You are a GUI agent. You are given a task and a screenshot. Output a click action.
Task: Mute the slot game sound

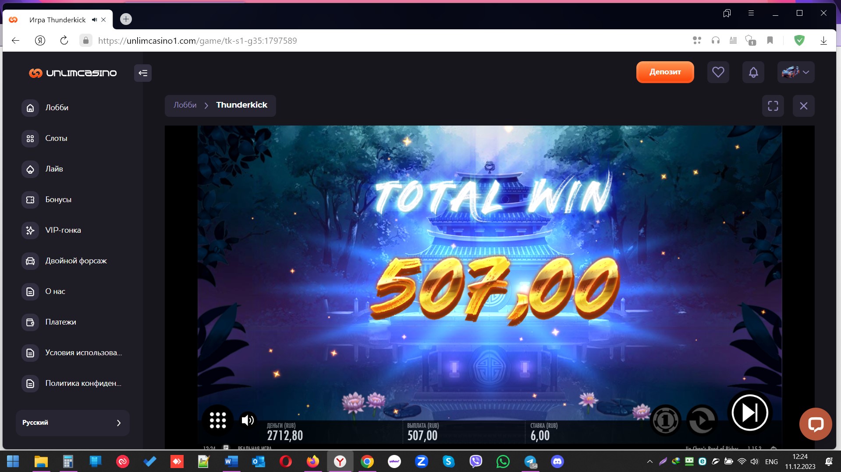click(248, 420)
